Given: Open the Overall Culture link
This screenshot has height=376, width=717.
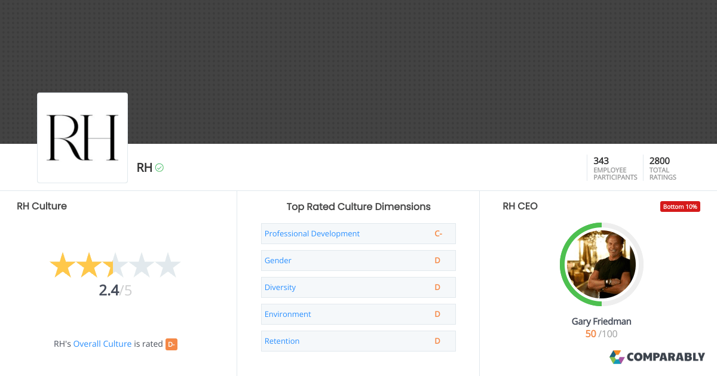Looking at the screenshot, I should (102, 344).
